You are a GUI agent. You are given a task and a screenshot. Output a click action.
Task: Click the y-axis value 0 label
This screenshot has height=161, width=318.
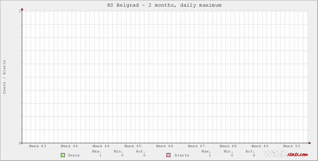(20, 143)
